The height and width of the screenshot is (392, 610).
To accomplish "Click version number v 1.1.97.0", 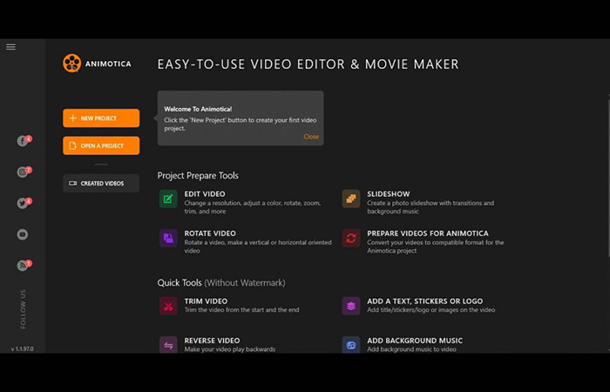I will pos(22,348).
